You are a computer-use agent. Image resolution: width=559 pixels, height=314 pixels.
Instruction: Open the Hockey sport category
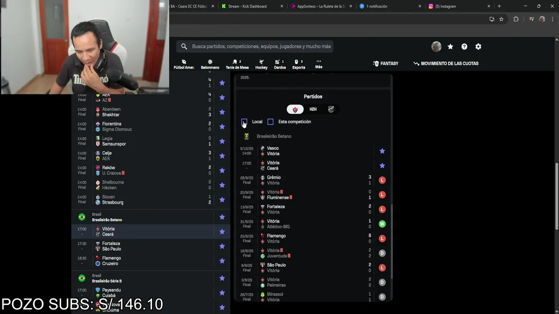[x=261, y=64]
